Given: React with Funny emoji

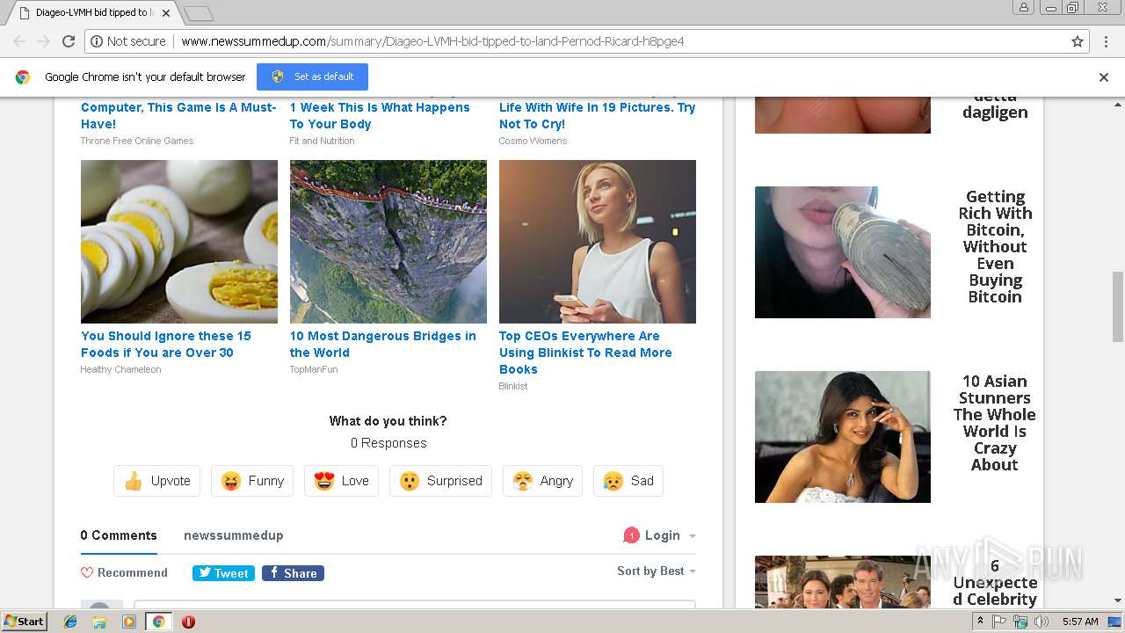Looking at the screenshot, I should [252, 481].
